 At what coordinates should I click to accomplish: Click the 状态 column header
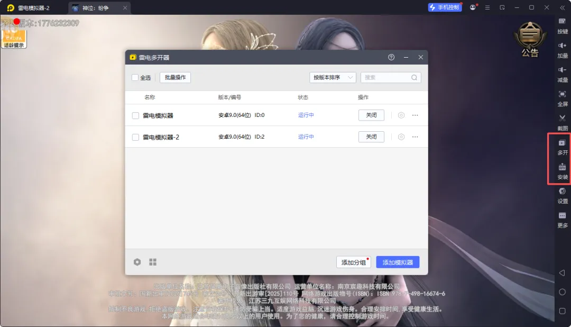[x=303, y=97]
